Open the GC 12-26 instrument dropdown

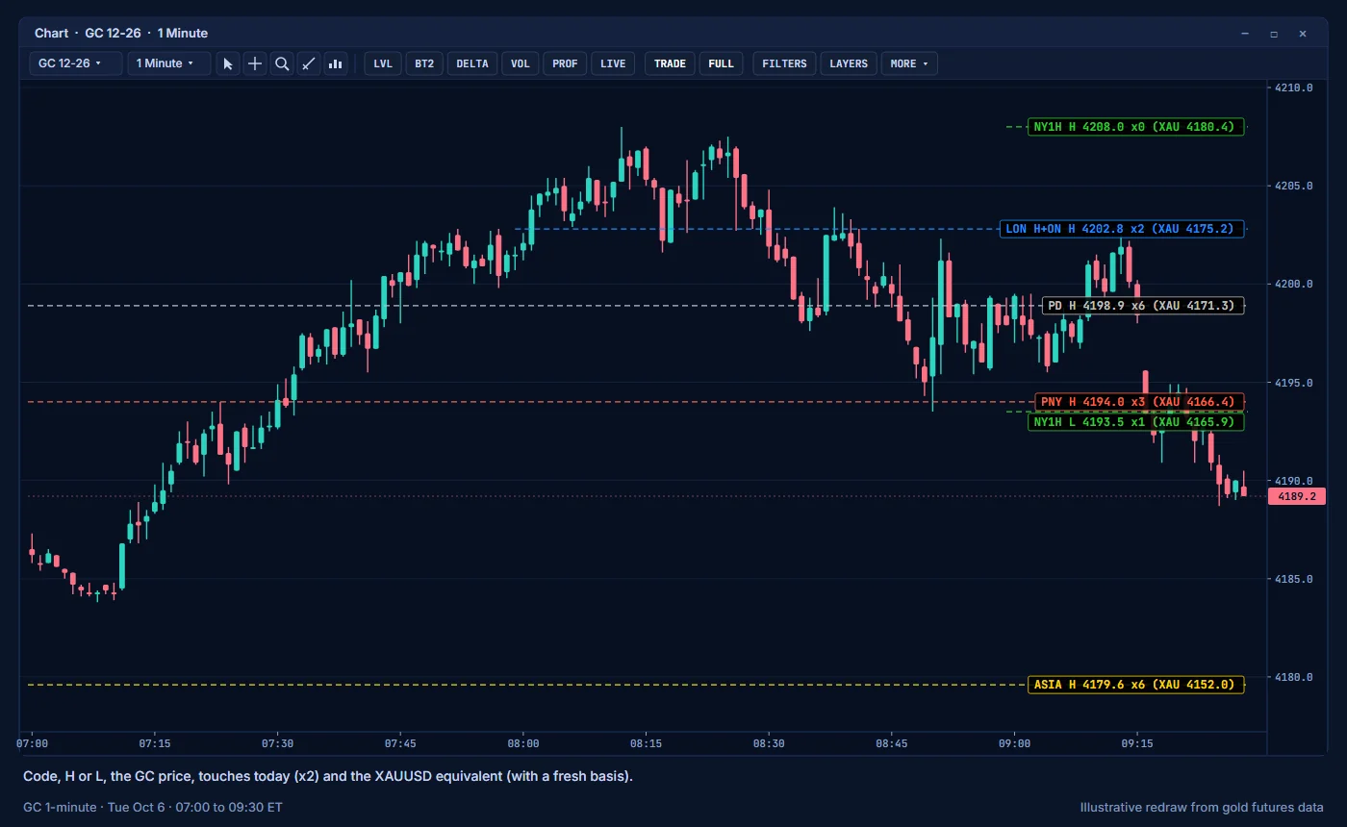point(77,63)
